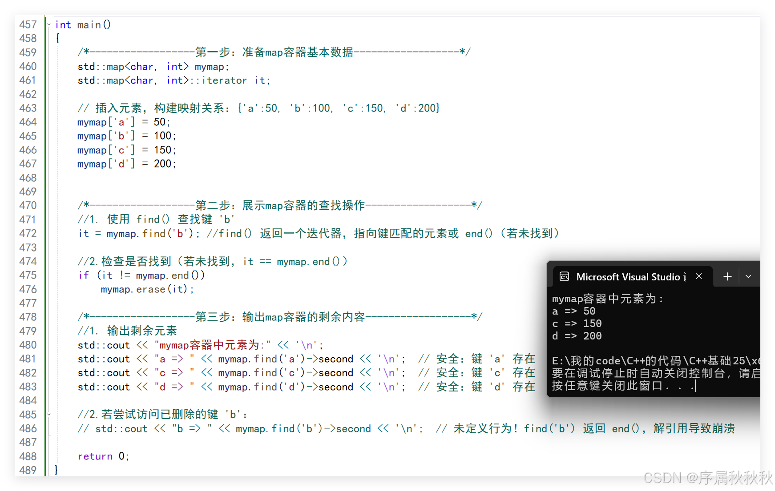Collapse the main function fold at line 457

[49, 24]
